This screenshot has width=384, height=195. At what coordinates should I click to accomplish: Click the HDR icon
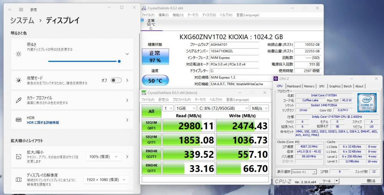pyautogui.click(x=18, y=120)
